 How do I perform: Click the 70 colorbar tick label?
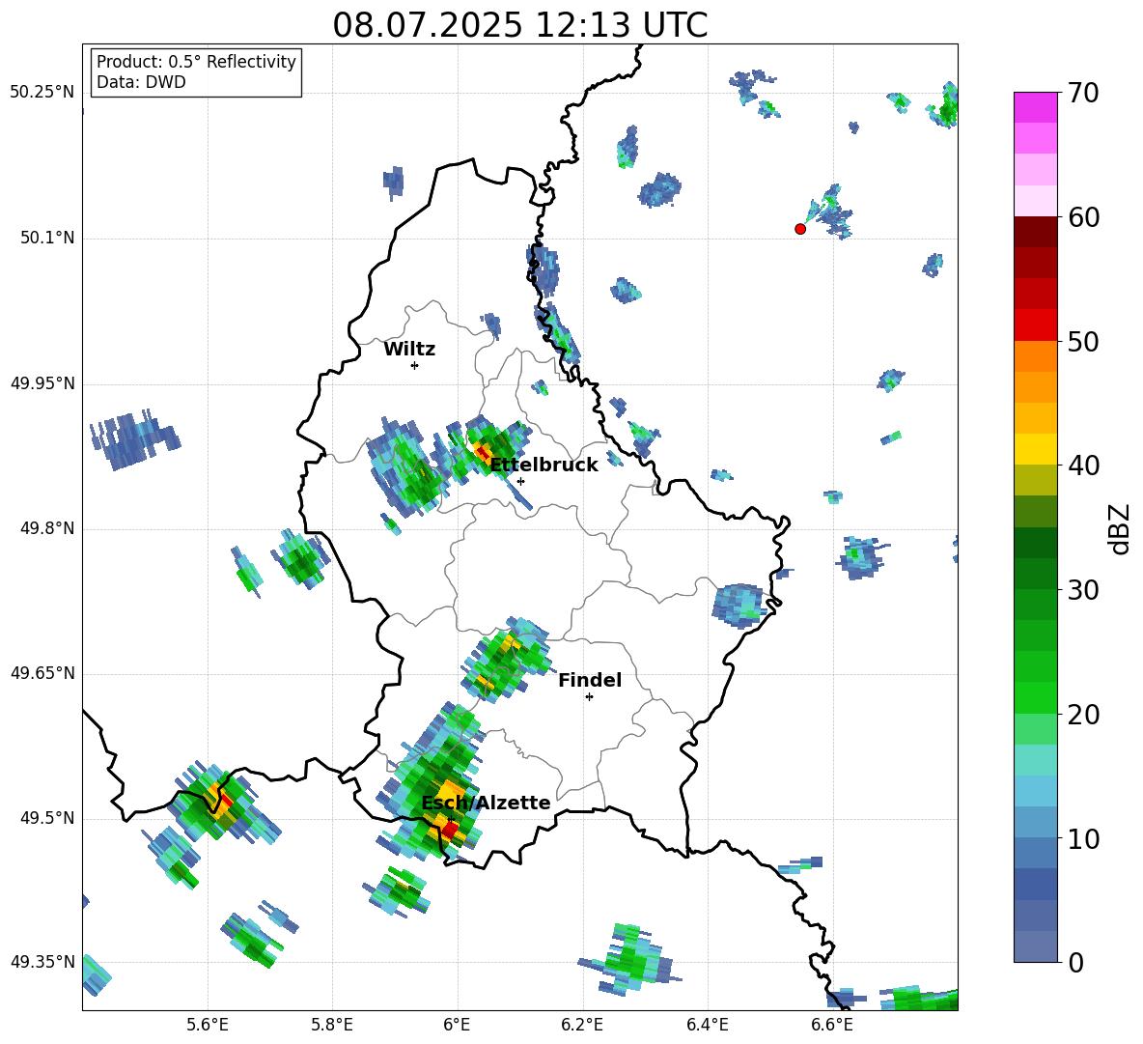click(1082, 93)
